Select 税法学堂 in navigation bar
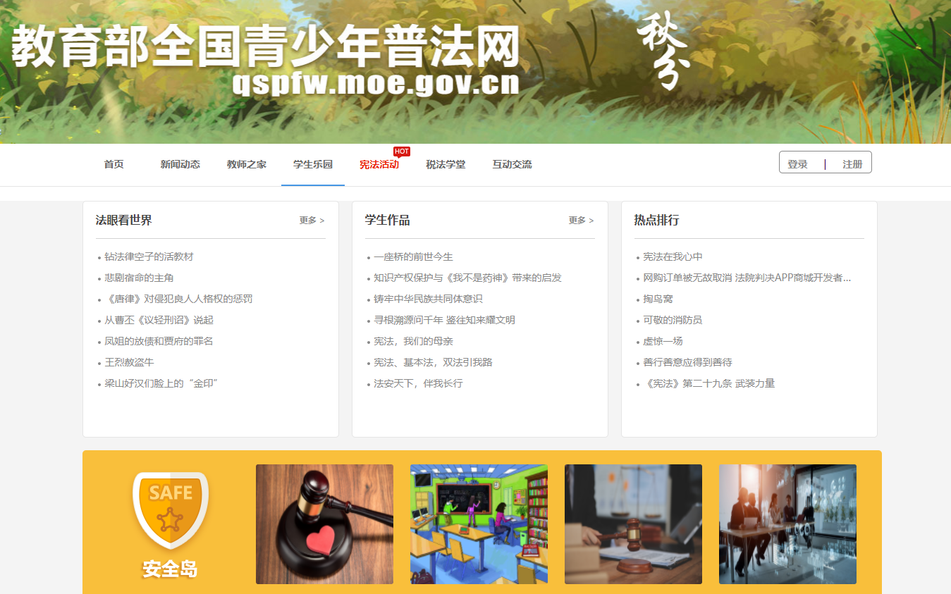The width and height of the screenshot is (951, 594). coord(446,165)
